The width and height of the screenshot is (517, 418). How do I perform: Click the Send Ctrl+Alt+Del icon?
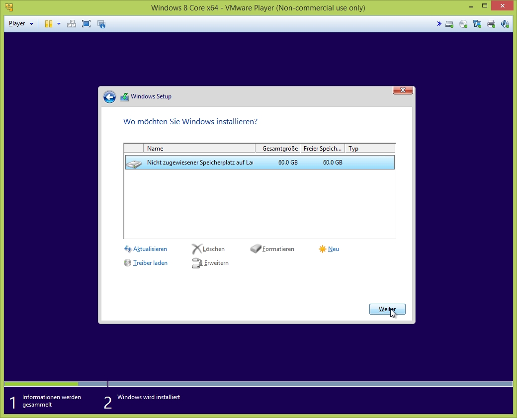71,24
